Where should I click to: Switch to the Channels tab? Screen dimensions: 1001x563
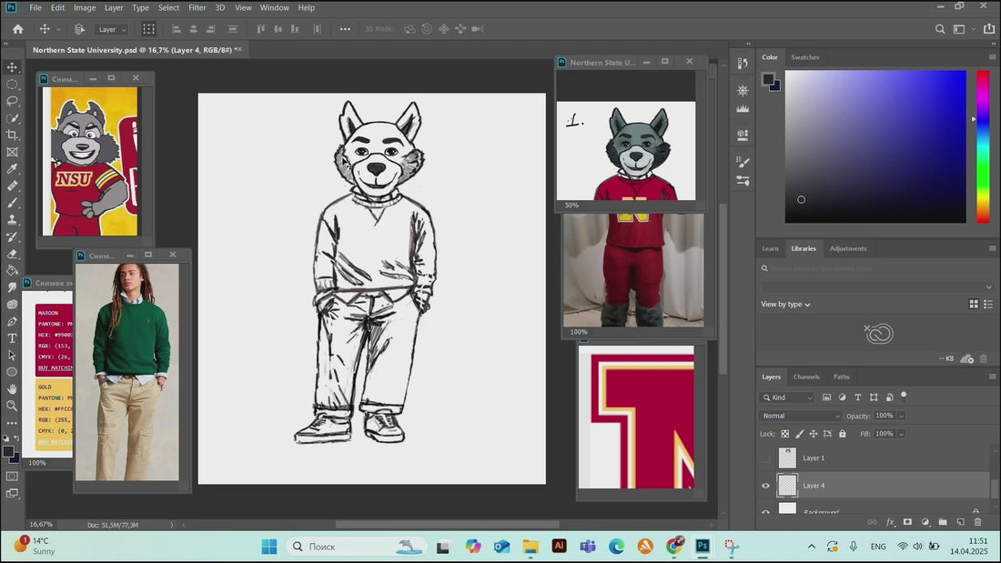click(806, 377)
